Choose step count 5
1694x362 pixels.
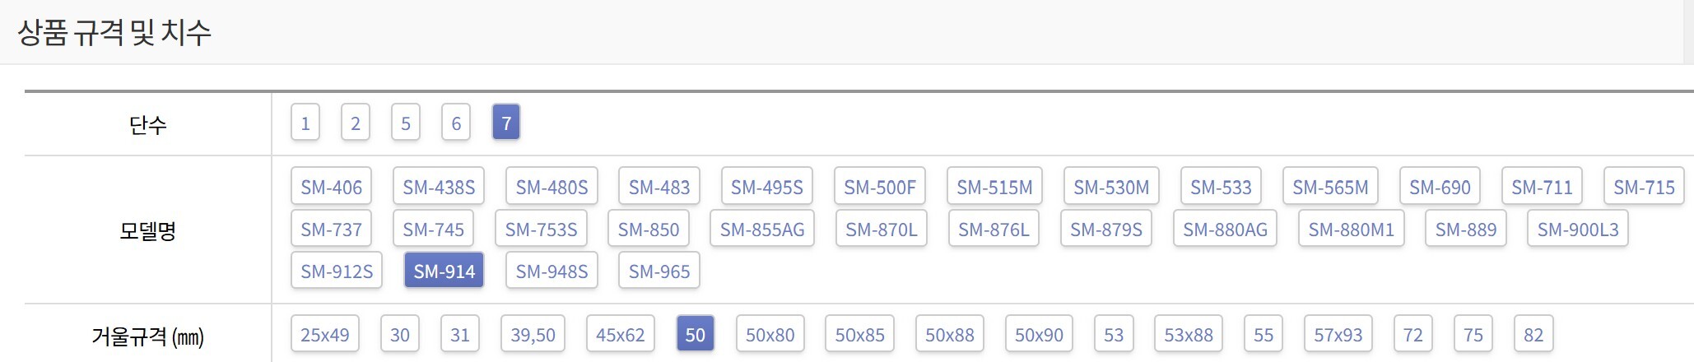405,123
